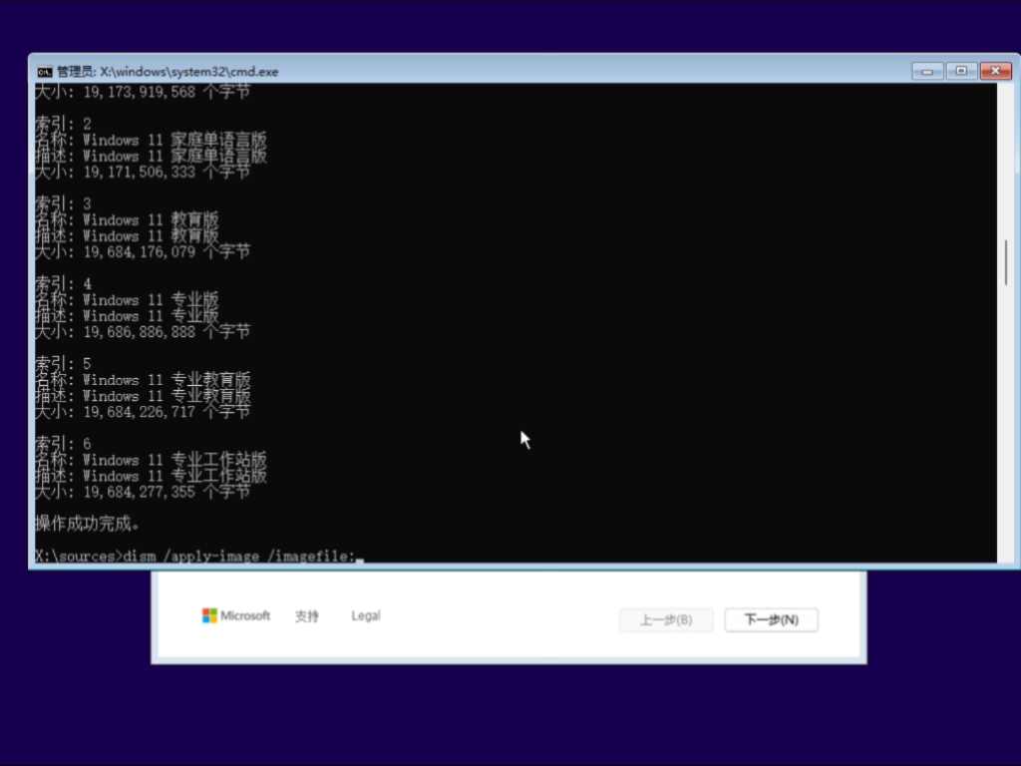Click the 下一步(N) button

[x=771, y=619]
